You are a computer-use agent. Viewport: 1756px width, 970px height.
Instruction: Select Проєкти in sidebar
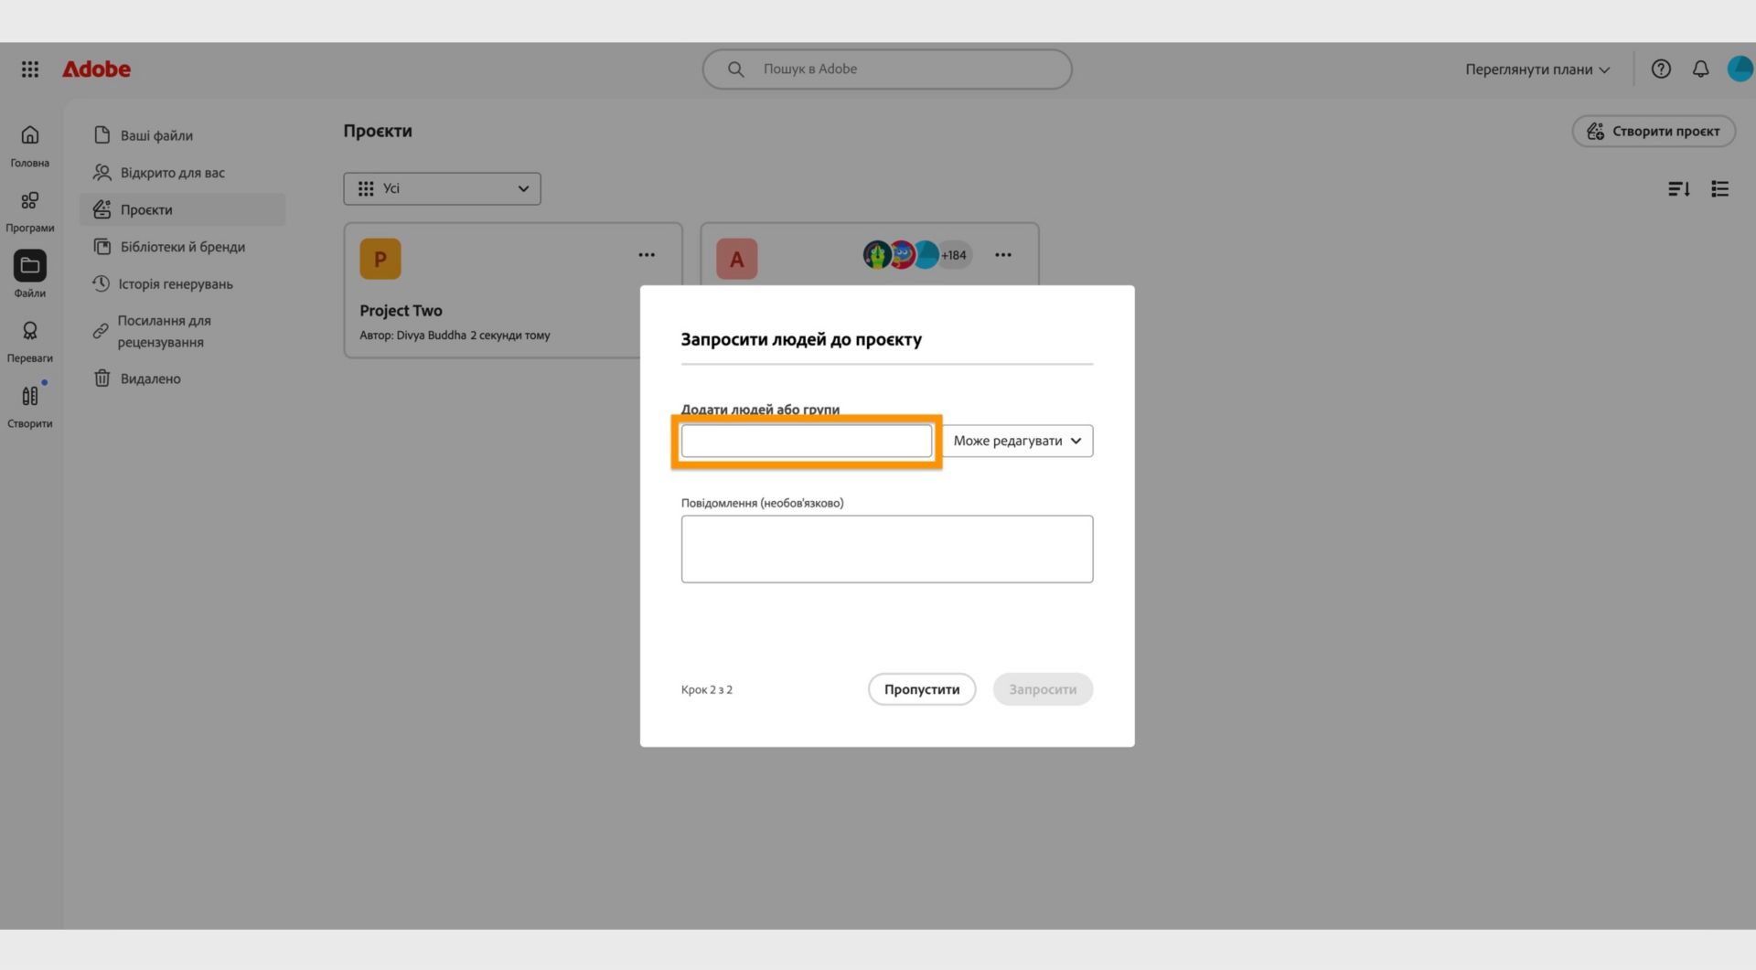click(x=183, y=210)
